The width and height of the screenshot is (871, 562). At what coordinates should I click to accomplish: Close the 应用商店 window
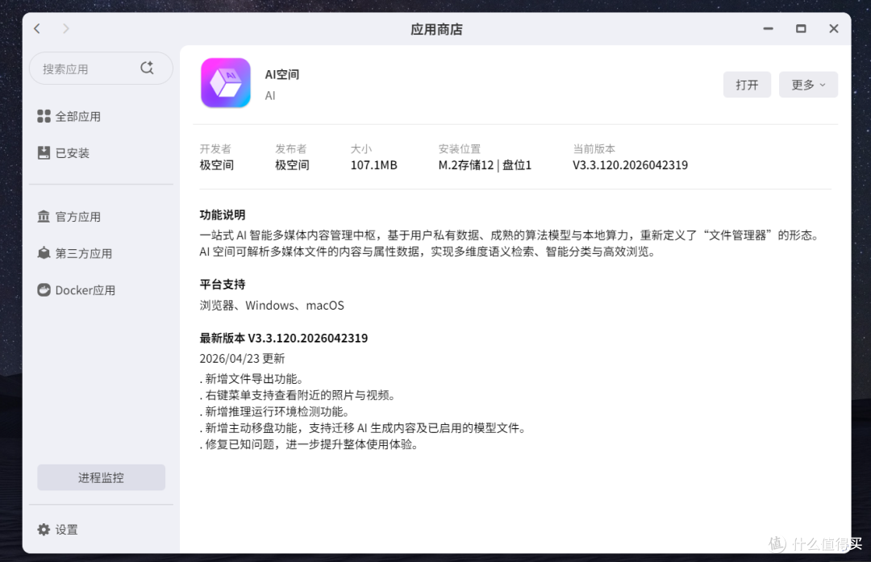pos(834,28)
